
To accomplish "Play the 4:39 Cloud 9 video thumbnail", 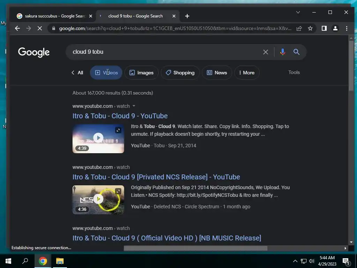I will click(98, 139).
